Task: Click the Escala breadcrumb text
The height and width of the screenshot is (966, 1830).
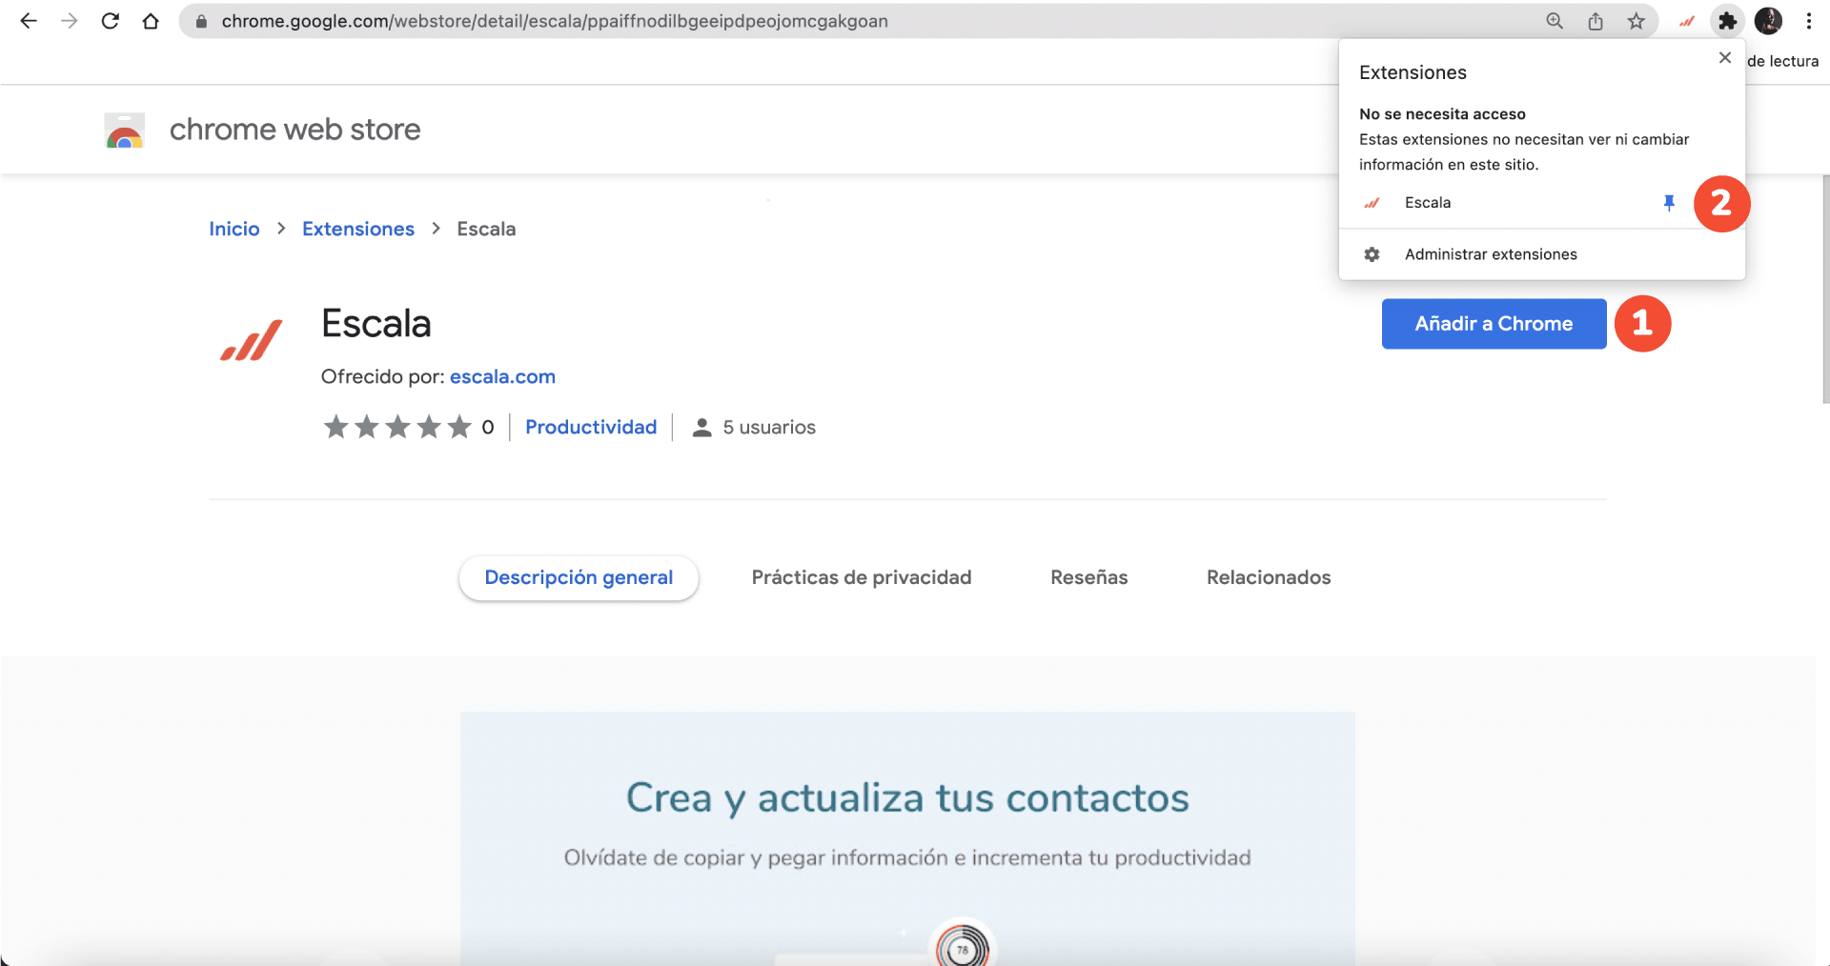Action: pyautogui.click(x=486, y=229)
